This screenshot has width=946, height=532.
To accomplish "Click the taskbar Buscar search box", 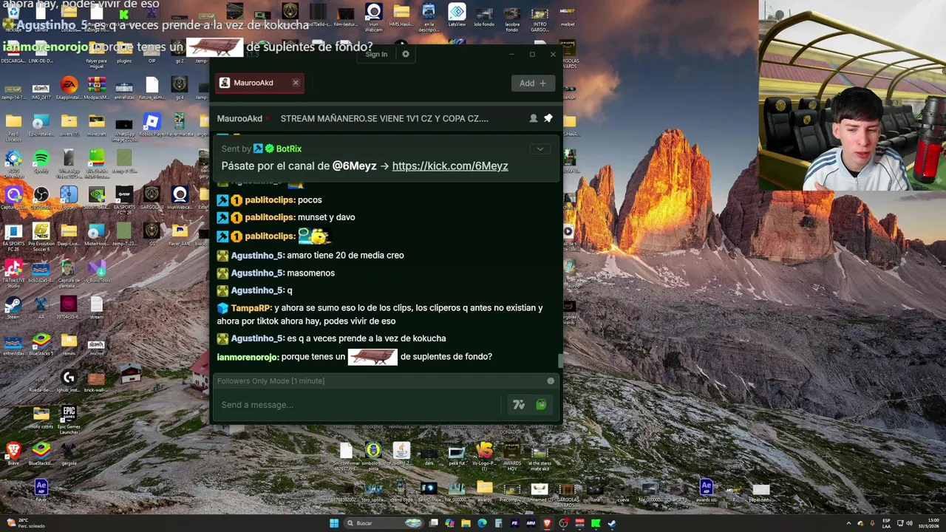I will [x=384, y=523].
